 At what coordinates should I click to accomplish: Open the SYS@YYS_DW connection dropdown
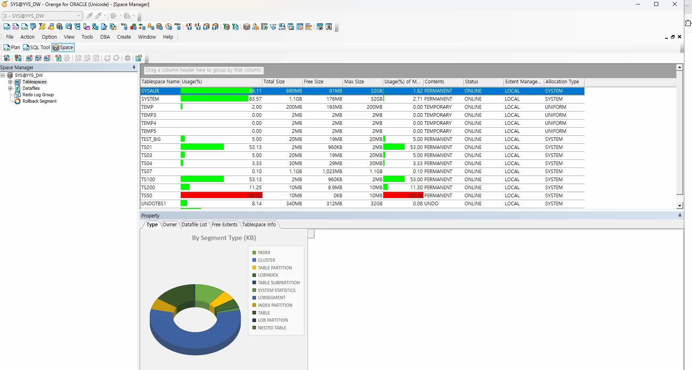[79, 16]
